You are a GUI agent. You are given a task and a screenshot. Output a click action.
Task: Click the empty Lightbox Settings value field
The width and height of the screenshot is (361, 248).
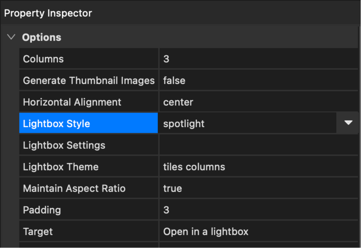coord(258,145)
